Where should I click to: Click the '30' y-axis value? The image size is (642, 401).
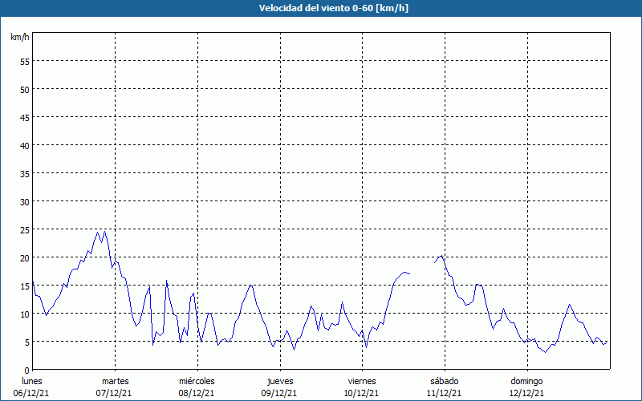pos(25,202)
